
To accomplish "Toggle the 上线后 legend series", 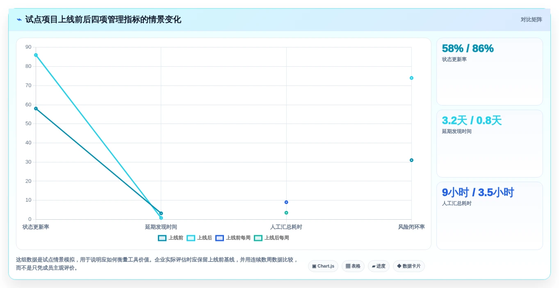I will [199, 238].
